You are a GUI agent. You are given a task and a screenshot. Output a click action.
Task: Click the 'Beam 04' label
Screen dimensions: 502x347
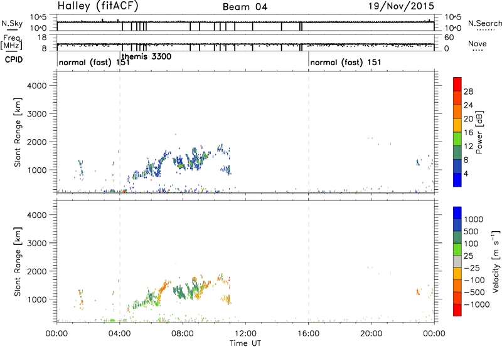point(245,7)
